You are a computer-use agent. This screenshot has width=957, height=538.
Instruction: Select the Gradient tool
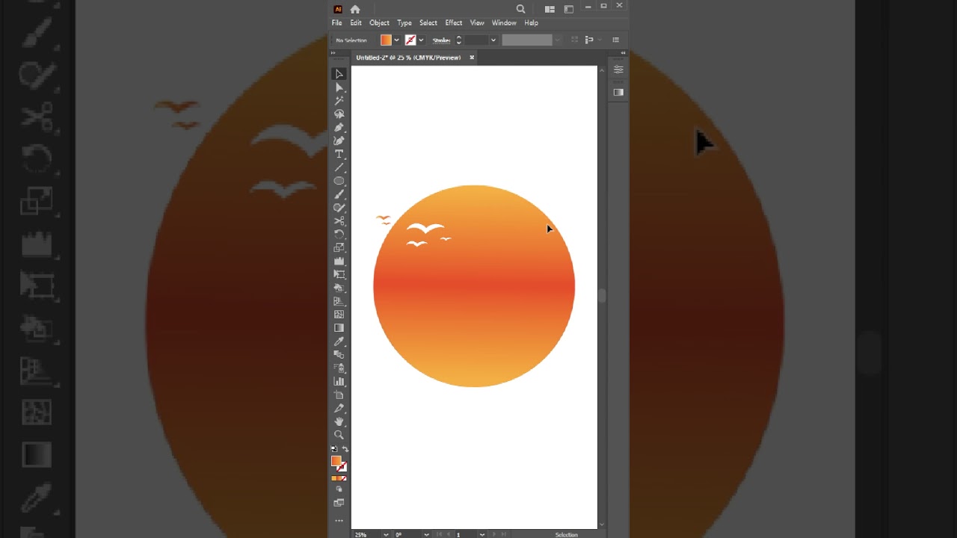pos(339,328)
